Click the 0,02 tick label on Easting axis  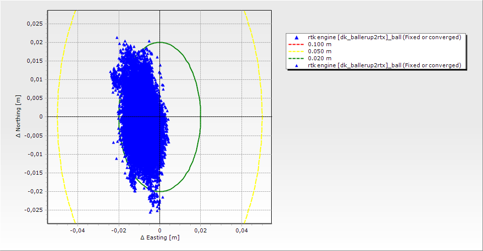(x=201, y=230)
